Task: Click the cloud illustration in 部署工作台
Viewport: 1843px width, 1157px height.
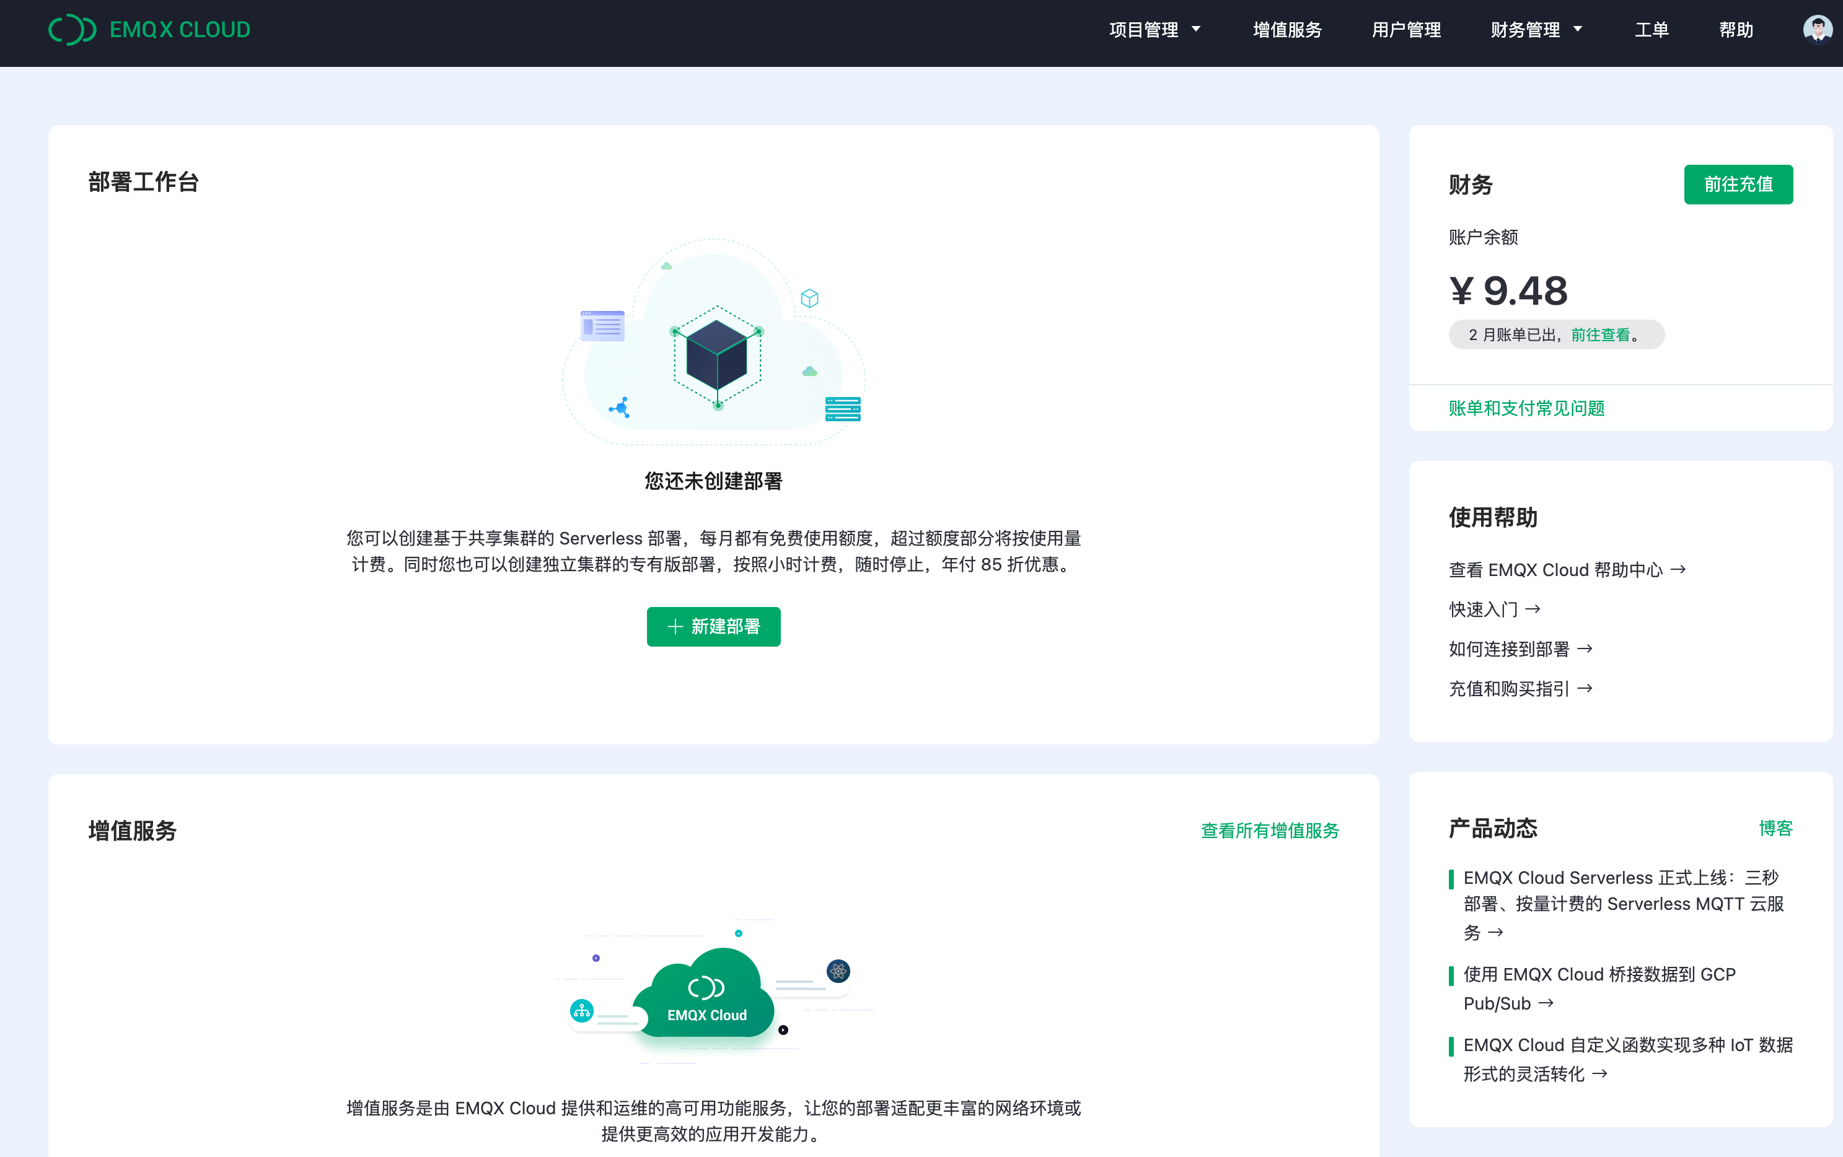Action: pyautogui.click(x=714, y=344)
